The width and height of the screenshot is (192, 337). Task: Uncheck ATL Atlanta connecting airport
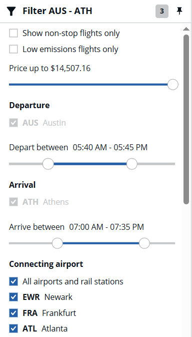coord(13,328)
